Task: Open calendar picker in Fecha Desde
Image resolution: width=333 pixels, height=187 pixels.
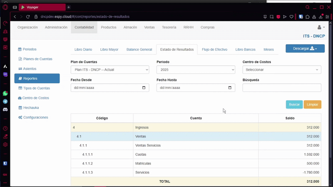Action: (x=144, y=88)
